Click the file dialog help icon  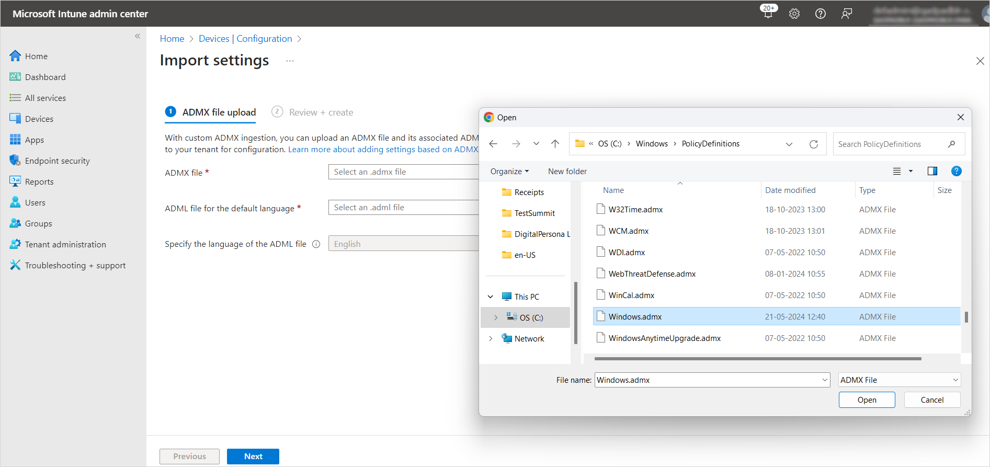click(956, 171)
